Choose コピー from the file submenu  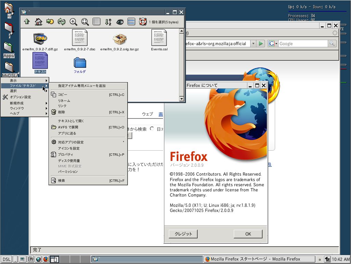[88, 95]
